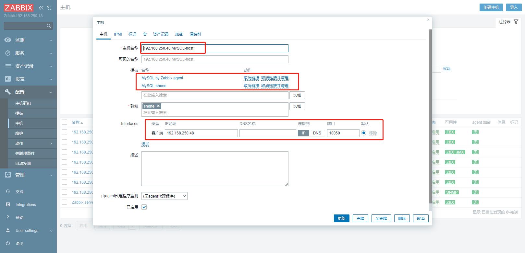Expand the 资产记录 menu chevron
Image resolution: width=525 pixels, height=253 pixels.
coord(51,66)
